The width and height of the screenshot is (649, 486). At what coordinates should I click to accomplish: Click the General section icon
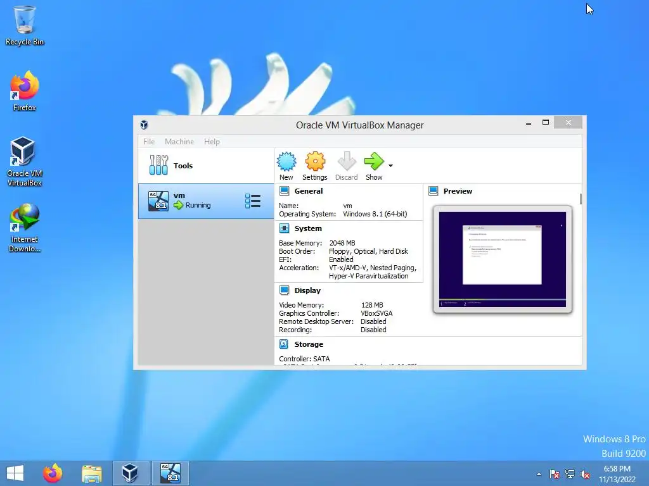(x=285, y=191)
